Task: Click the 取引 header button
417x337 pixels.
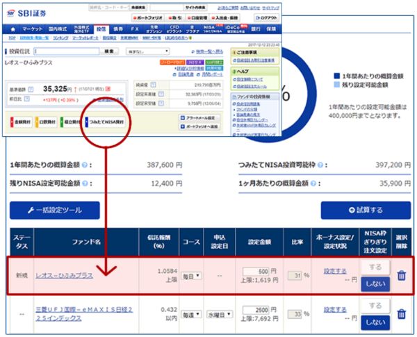Action: (x=175, y=18)
